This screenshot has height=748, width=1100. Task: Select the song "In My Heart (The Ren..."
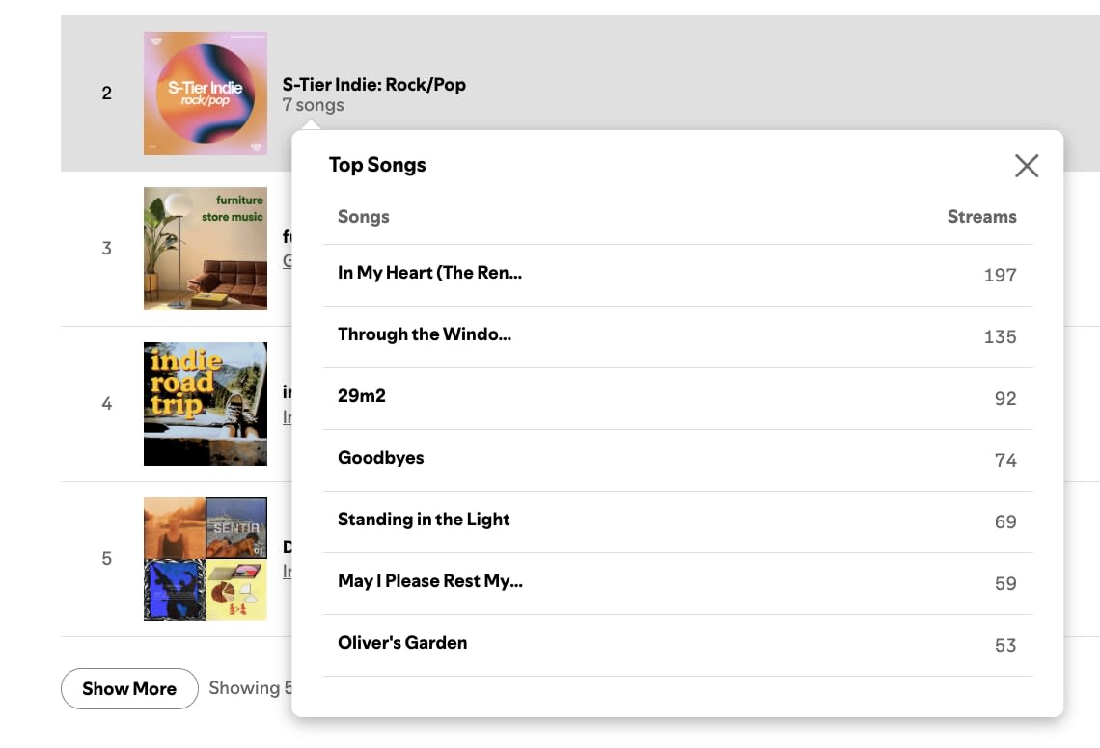[429, 273]
